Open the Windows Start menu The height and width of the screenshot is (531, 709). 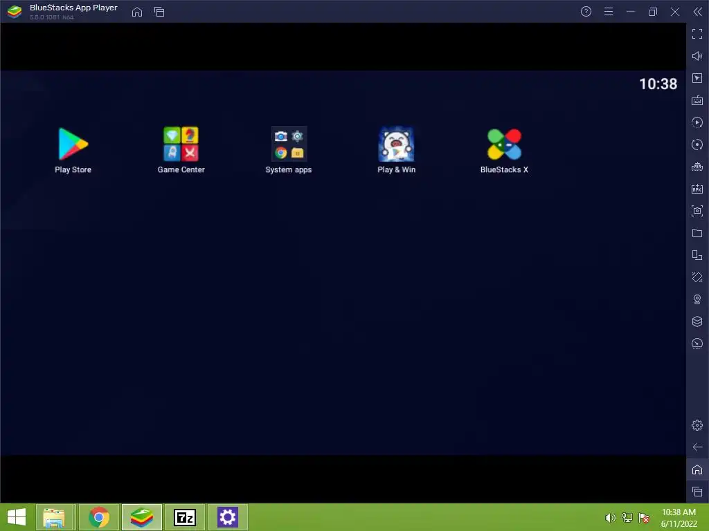tap(17, 517)
